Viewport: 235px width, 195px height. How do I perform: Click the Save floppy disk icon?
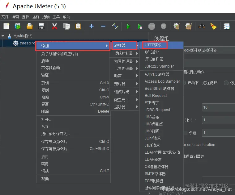pos(41,26)
